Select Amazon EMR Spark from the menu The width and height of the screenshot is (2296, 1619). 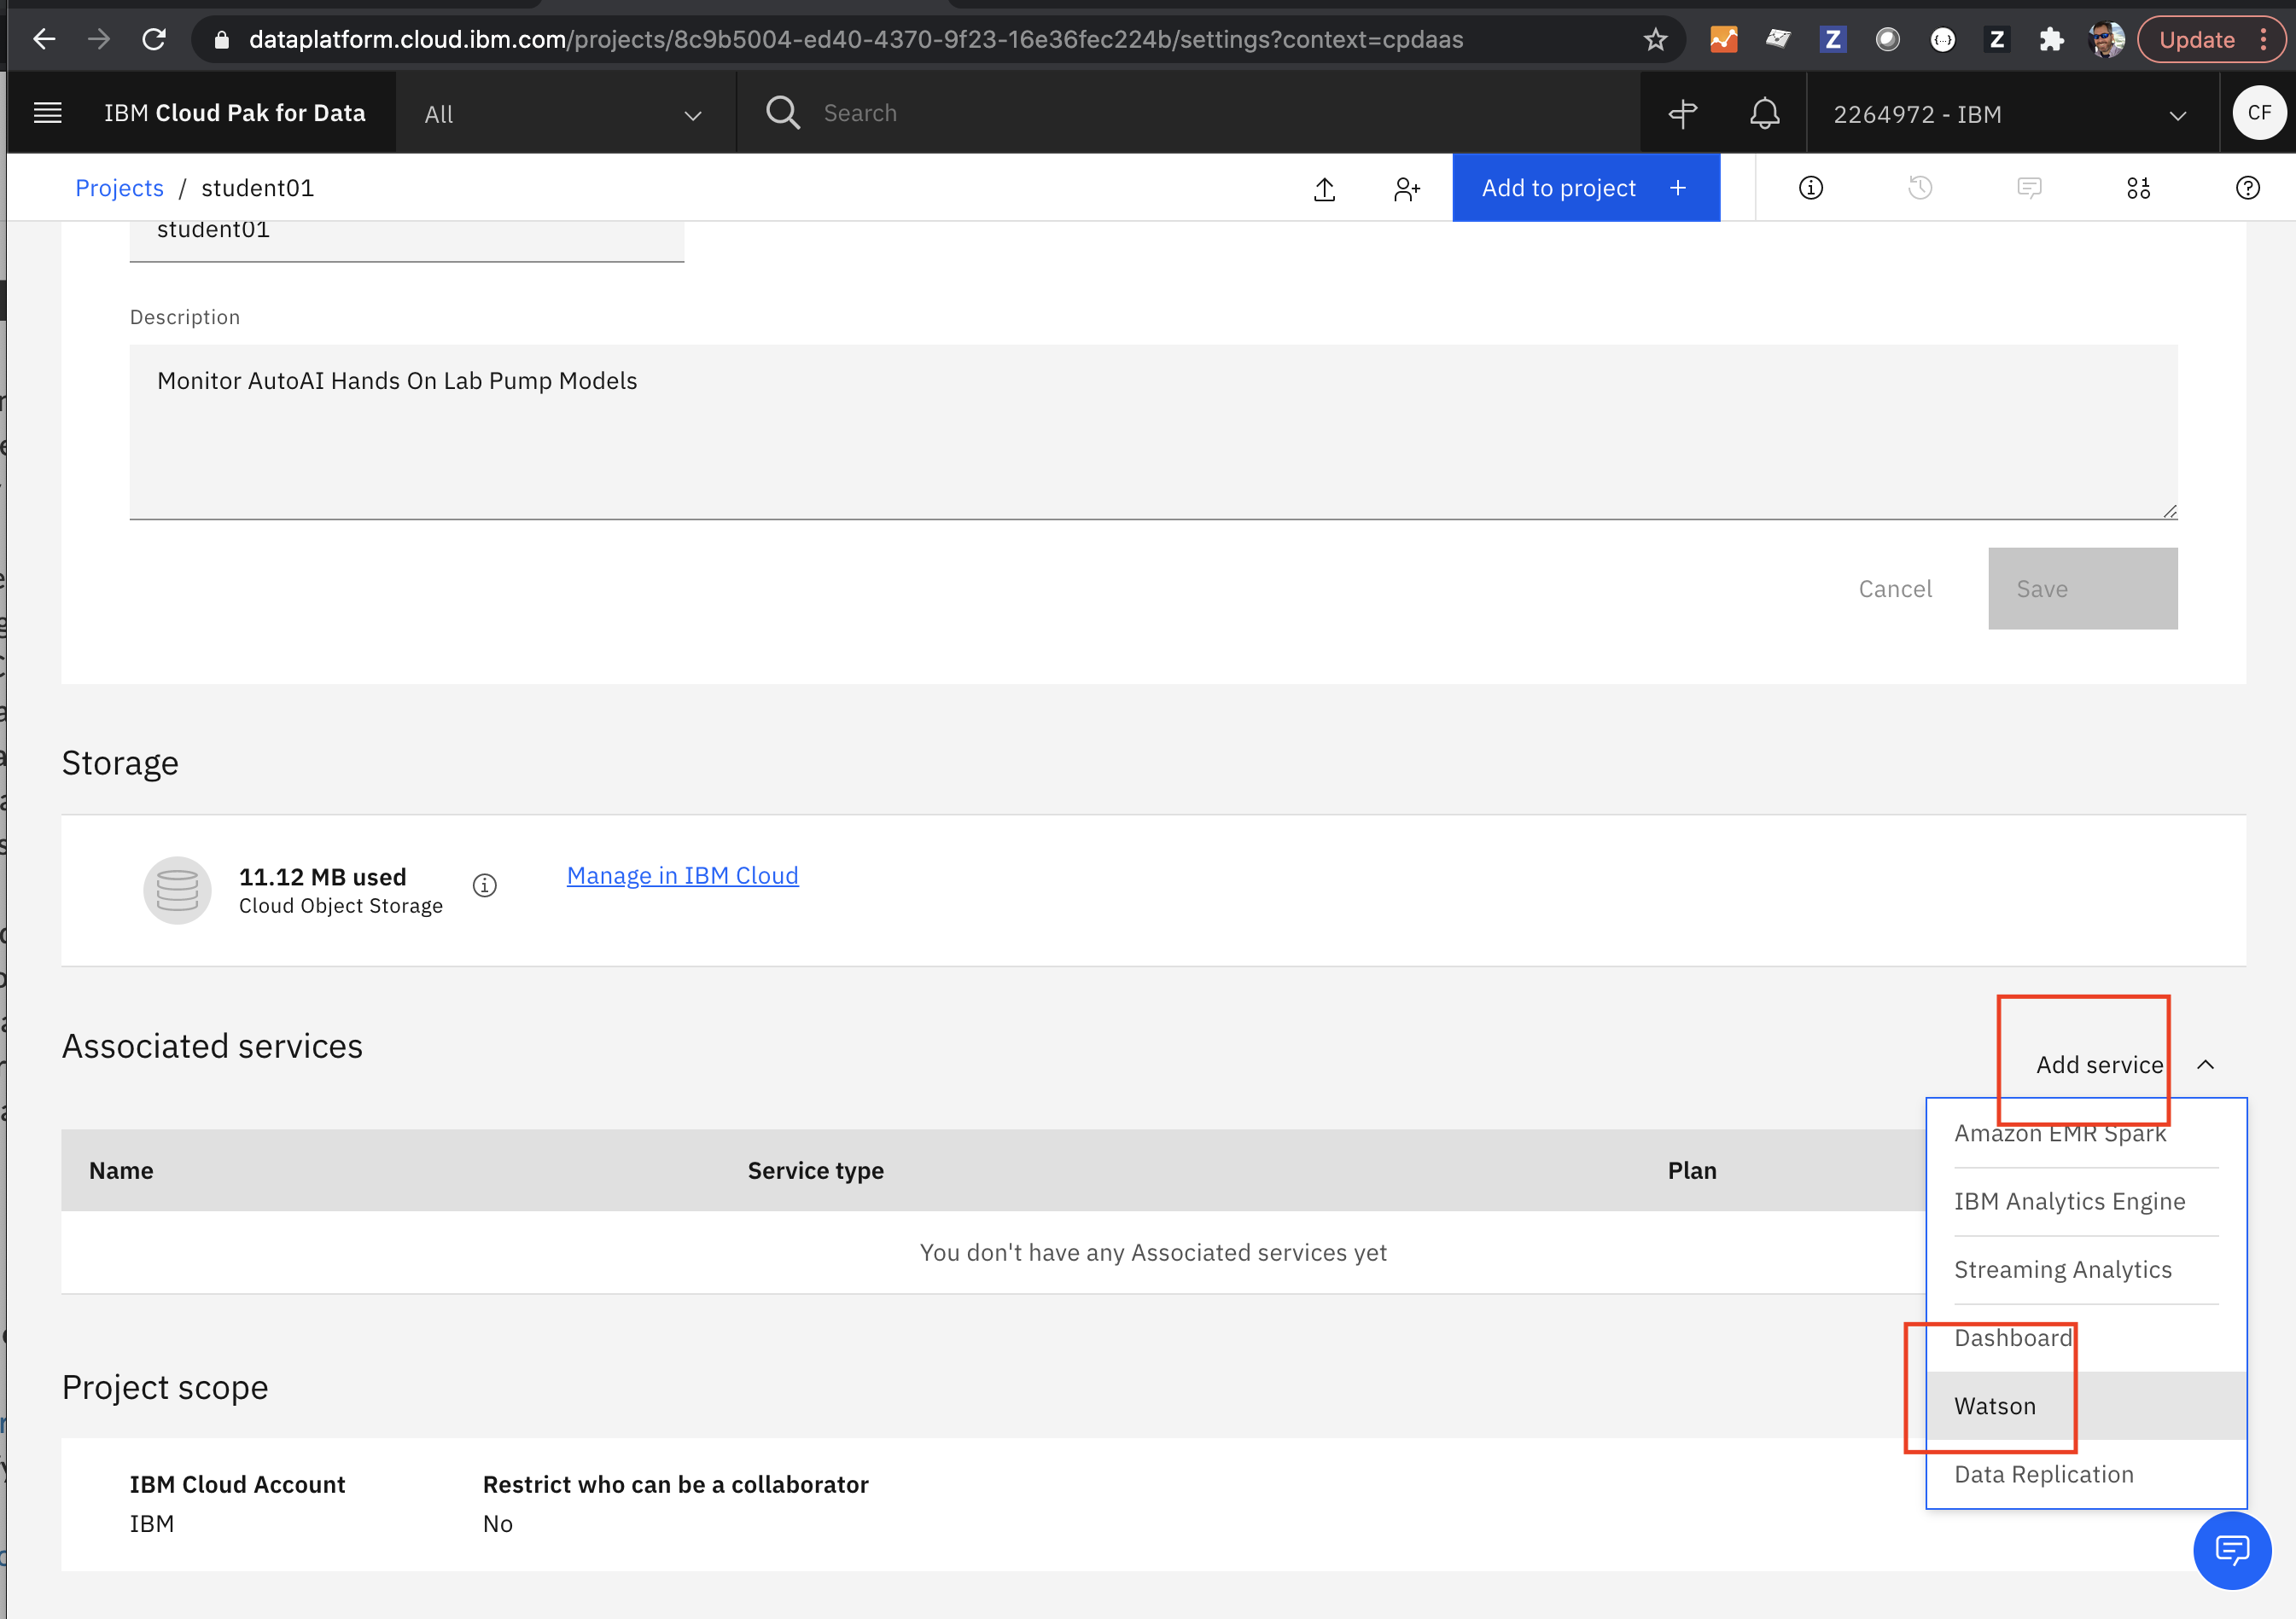pos(2086,1134)
